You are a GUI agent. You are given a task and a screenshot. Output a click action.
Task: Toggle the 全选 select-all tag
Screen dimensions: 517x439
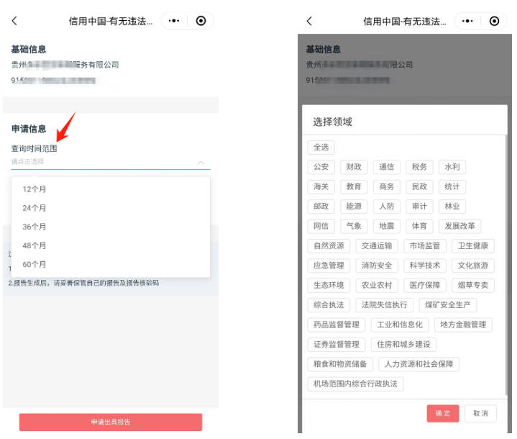pos(321,148)
